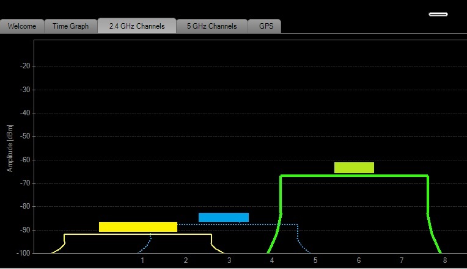Click channel 8 on the horizontal axis
Viewport: 467px width, 269px height.
(x=445, y=260)
